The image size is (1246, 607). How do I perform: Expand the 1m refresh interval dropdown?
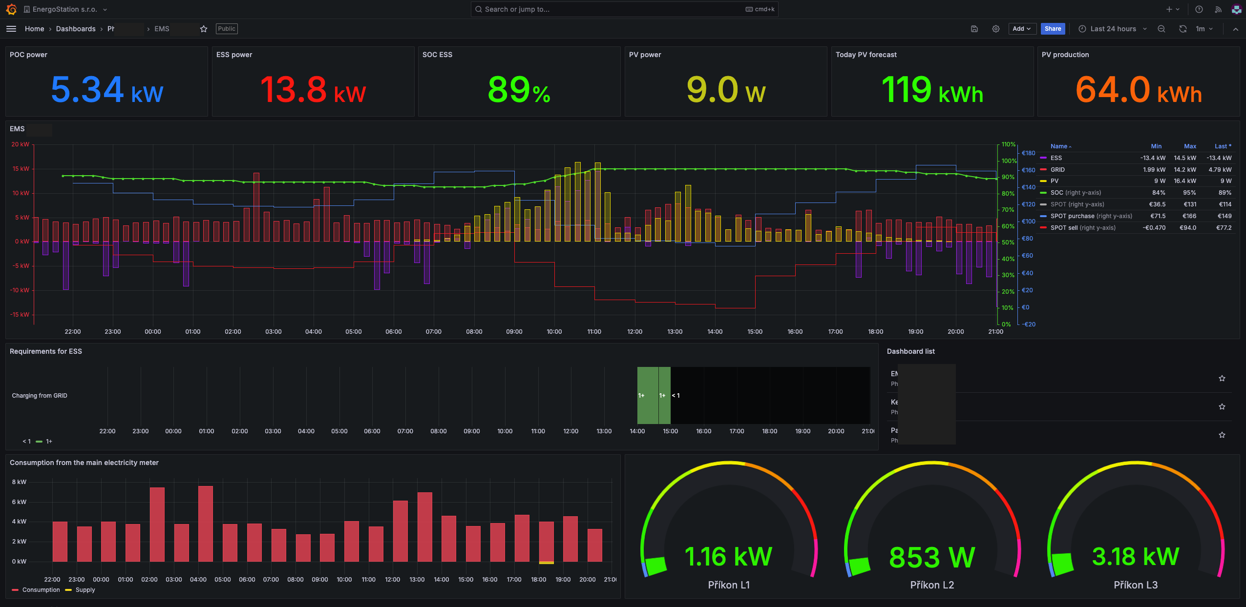point(1204,29)
